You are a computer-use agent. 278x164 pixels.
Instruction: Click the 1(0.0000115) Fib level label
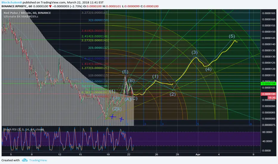pyautogui.click(x=98, y=75)
